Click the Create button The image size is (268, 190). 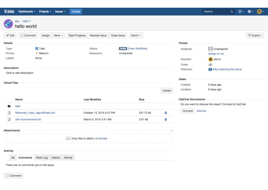[x=76, y=12]
